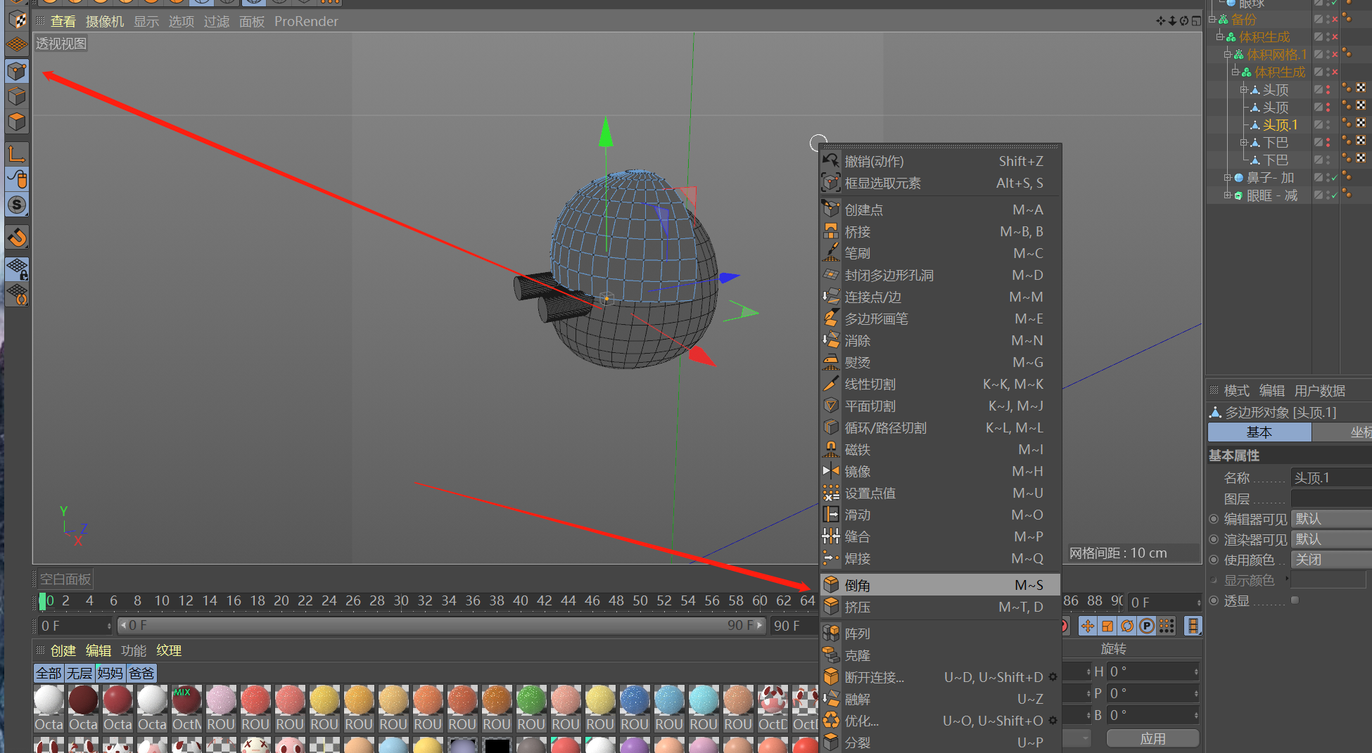Click settings gear beside 断开连接 menu item
The width and height of the screenshot is (1372, 753).
(x=1053, y=677)
